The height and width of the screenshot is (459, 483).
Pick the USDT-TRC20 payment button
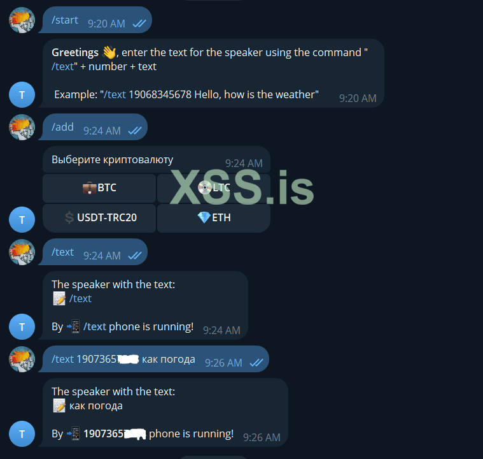click(99, 218)
